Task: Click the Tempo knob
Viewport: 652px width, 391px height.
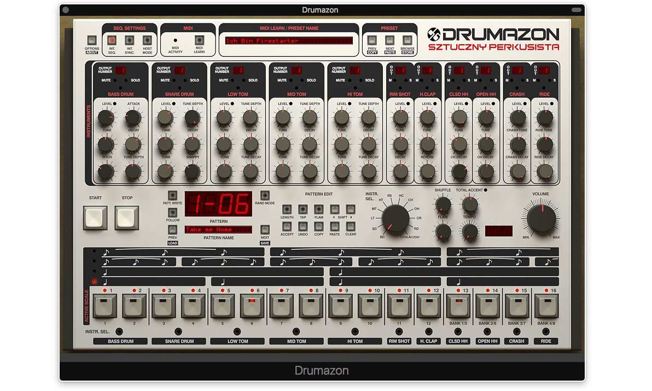Action: (470, 231)
